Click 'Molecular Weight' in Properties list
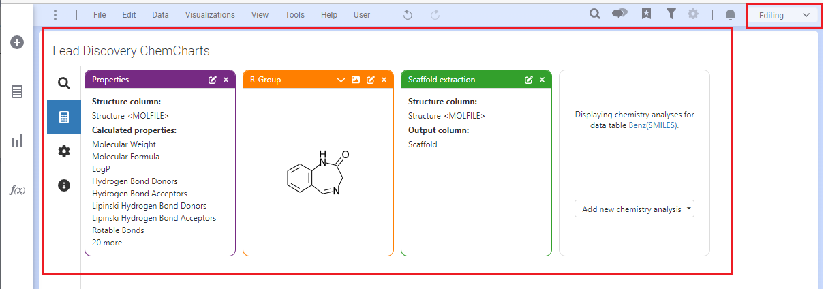826x289 pixels. point(124,144)
